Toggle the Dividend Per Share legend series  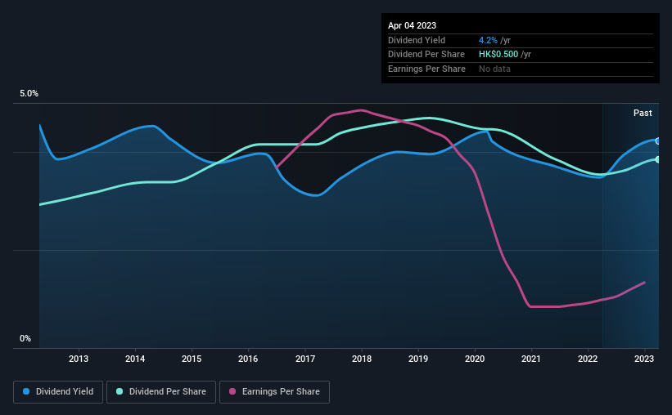pyautogui.click(x=166, y=392)
